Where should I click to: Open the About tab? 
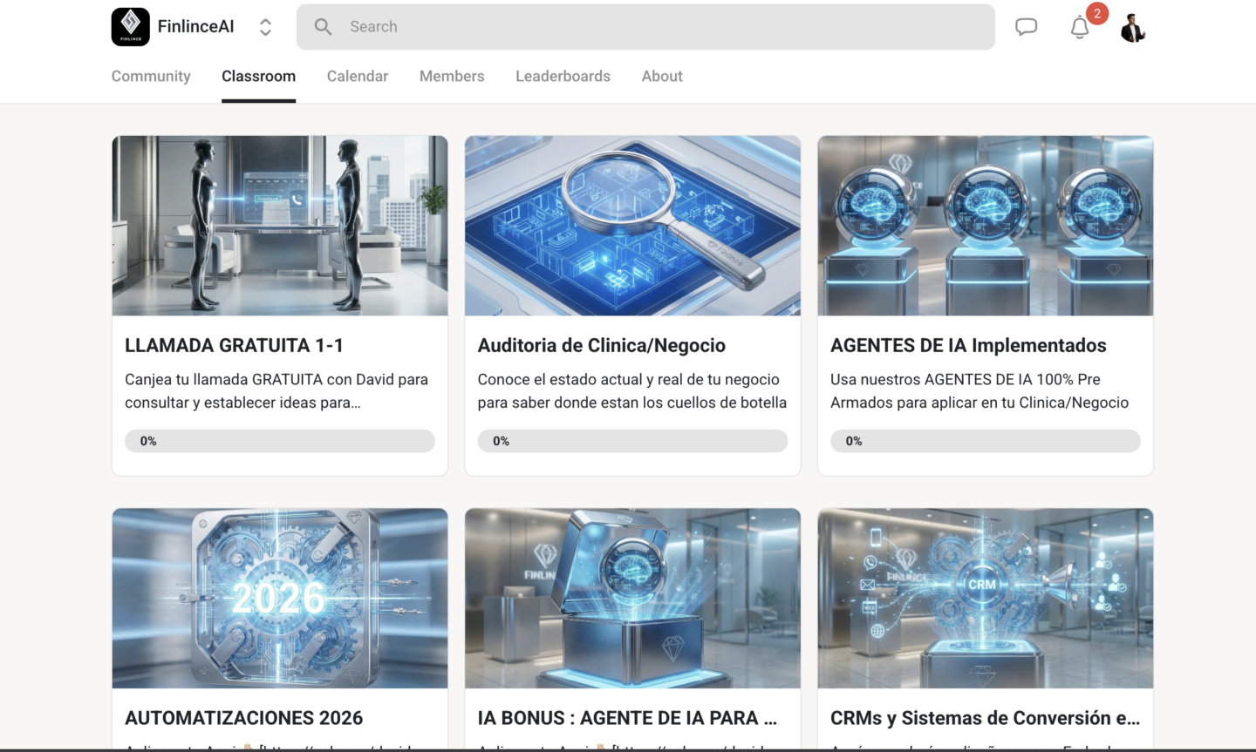click(662, 76)
